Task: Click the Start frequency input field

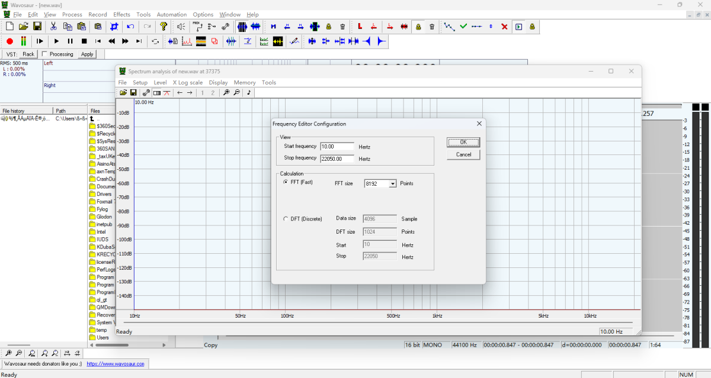Action: coord(337,146)
